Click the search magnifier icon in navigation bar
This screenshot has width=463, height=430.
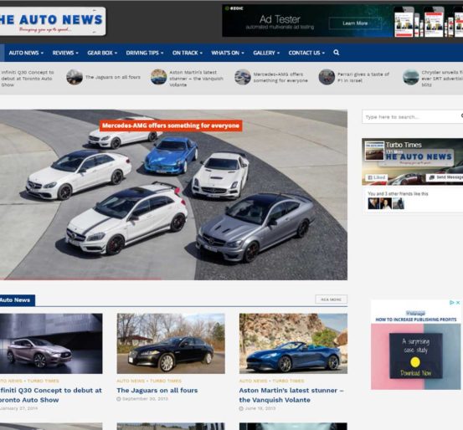point(336,53)
